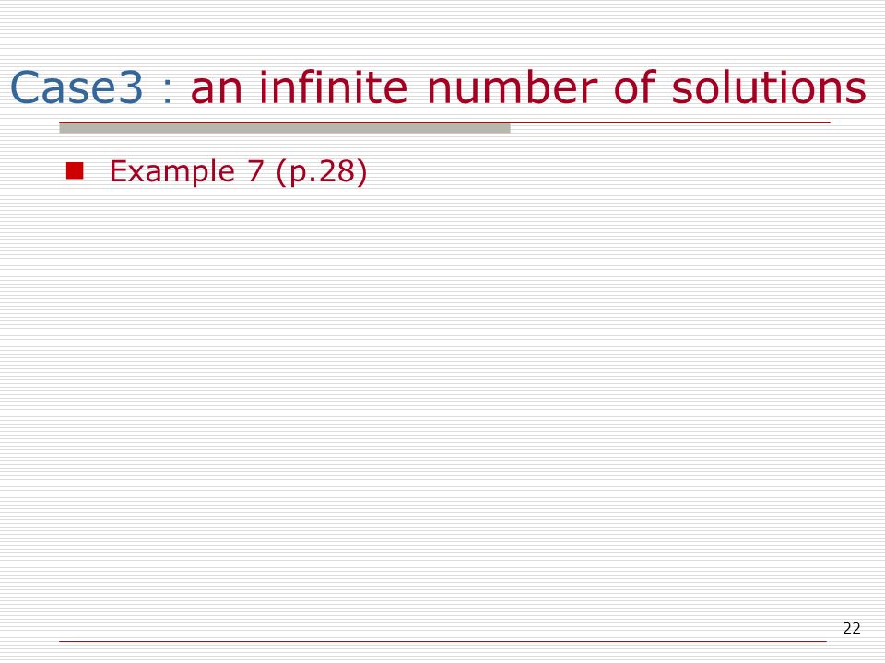The width and height of the screenshot is (885, 663).
Task: Select the blue "Case3" title word
Action: point(77,88)
